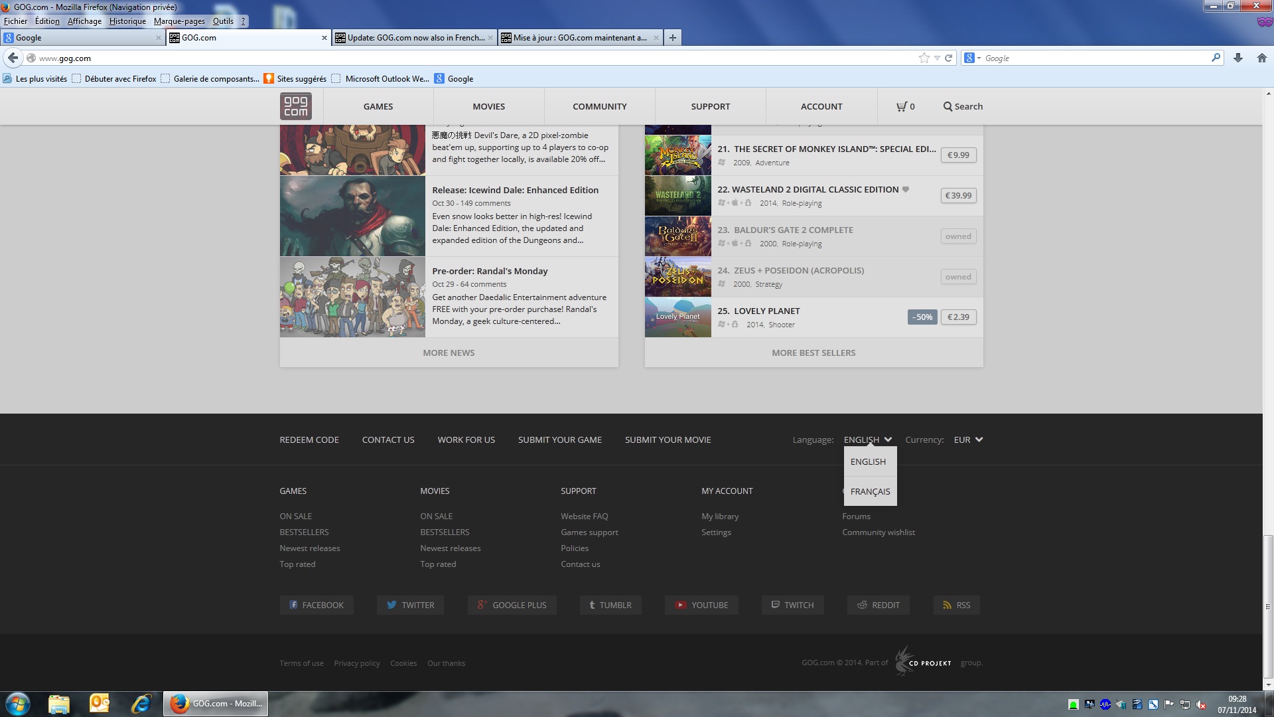Open the Windows Start button
This screenshot has width=1274, height=717.
click(18, 704)
